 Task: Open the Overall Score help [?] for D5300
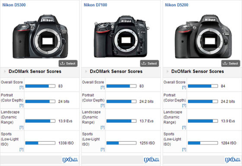coord(22,87)
